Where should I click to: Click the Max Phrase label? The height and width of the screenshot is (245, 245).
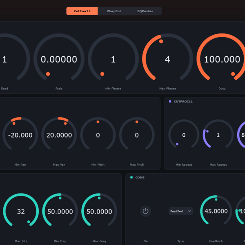[168, 89]
